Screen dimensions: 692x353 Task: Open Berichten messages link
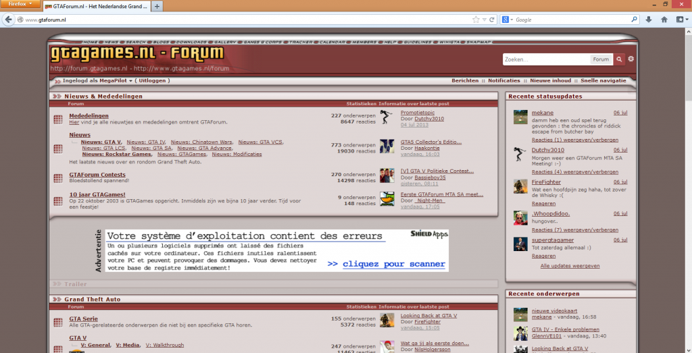point(465,80)
